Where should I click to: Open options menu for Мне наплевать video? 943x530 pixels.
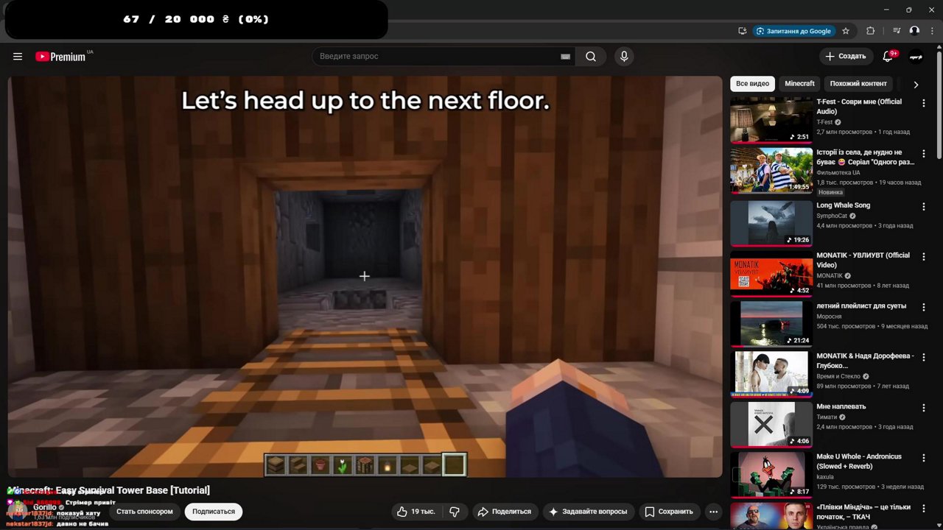924,408
